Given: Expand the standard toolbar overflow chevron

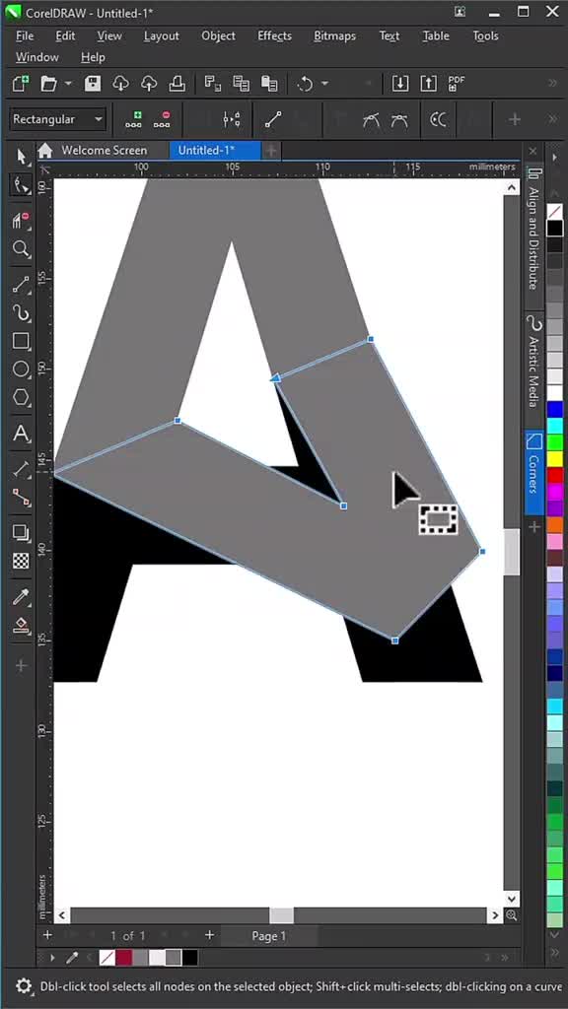Looking at the screenshot, I should 552,83.
